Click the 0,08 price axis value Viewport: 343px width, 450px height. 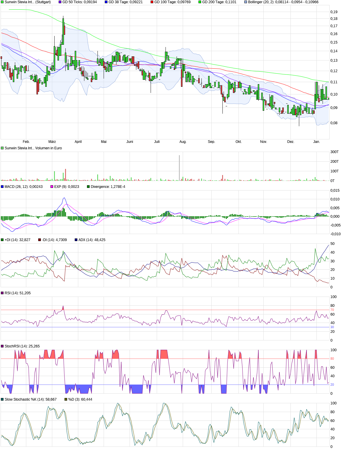(334, 123)
